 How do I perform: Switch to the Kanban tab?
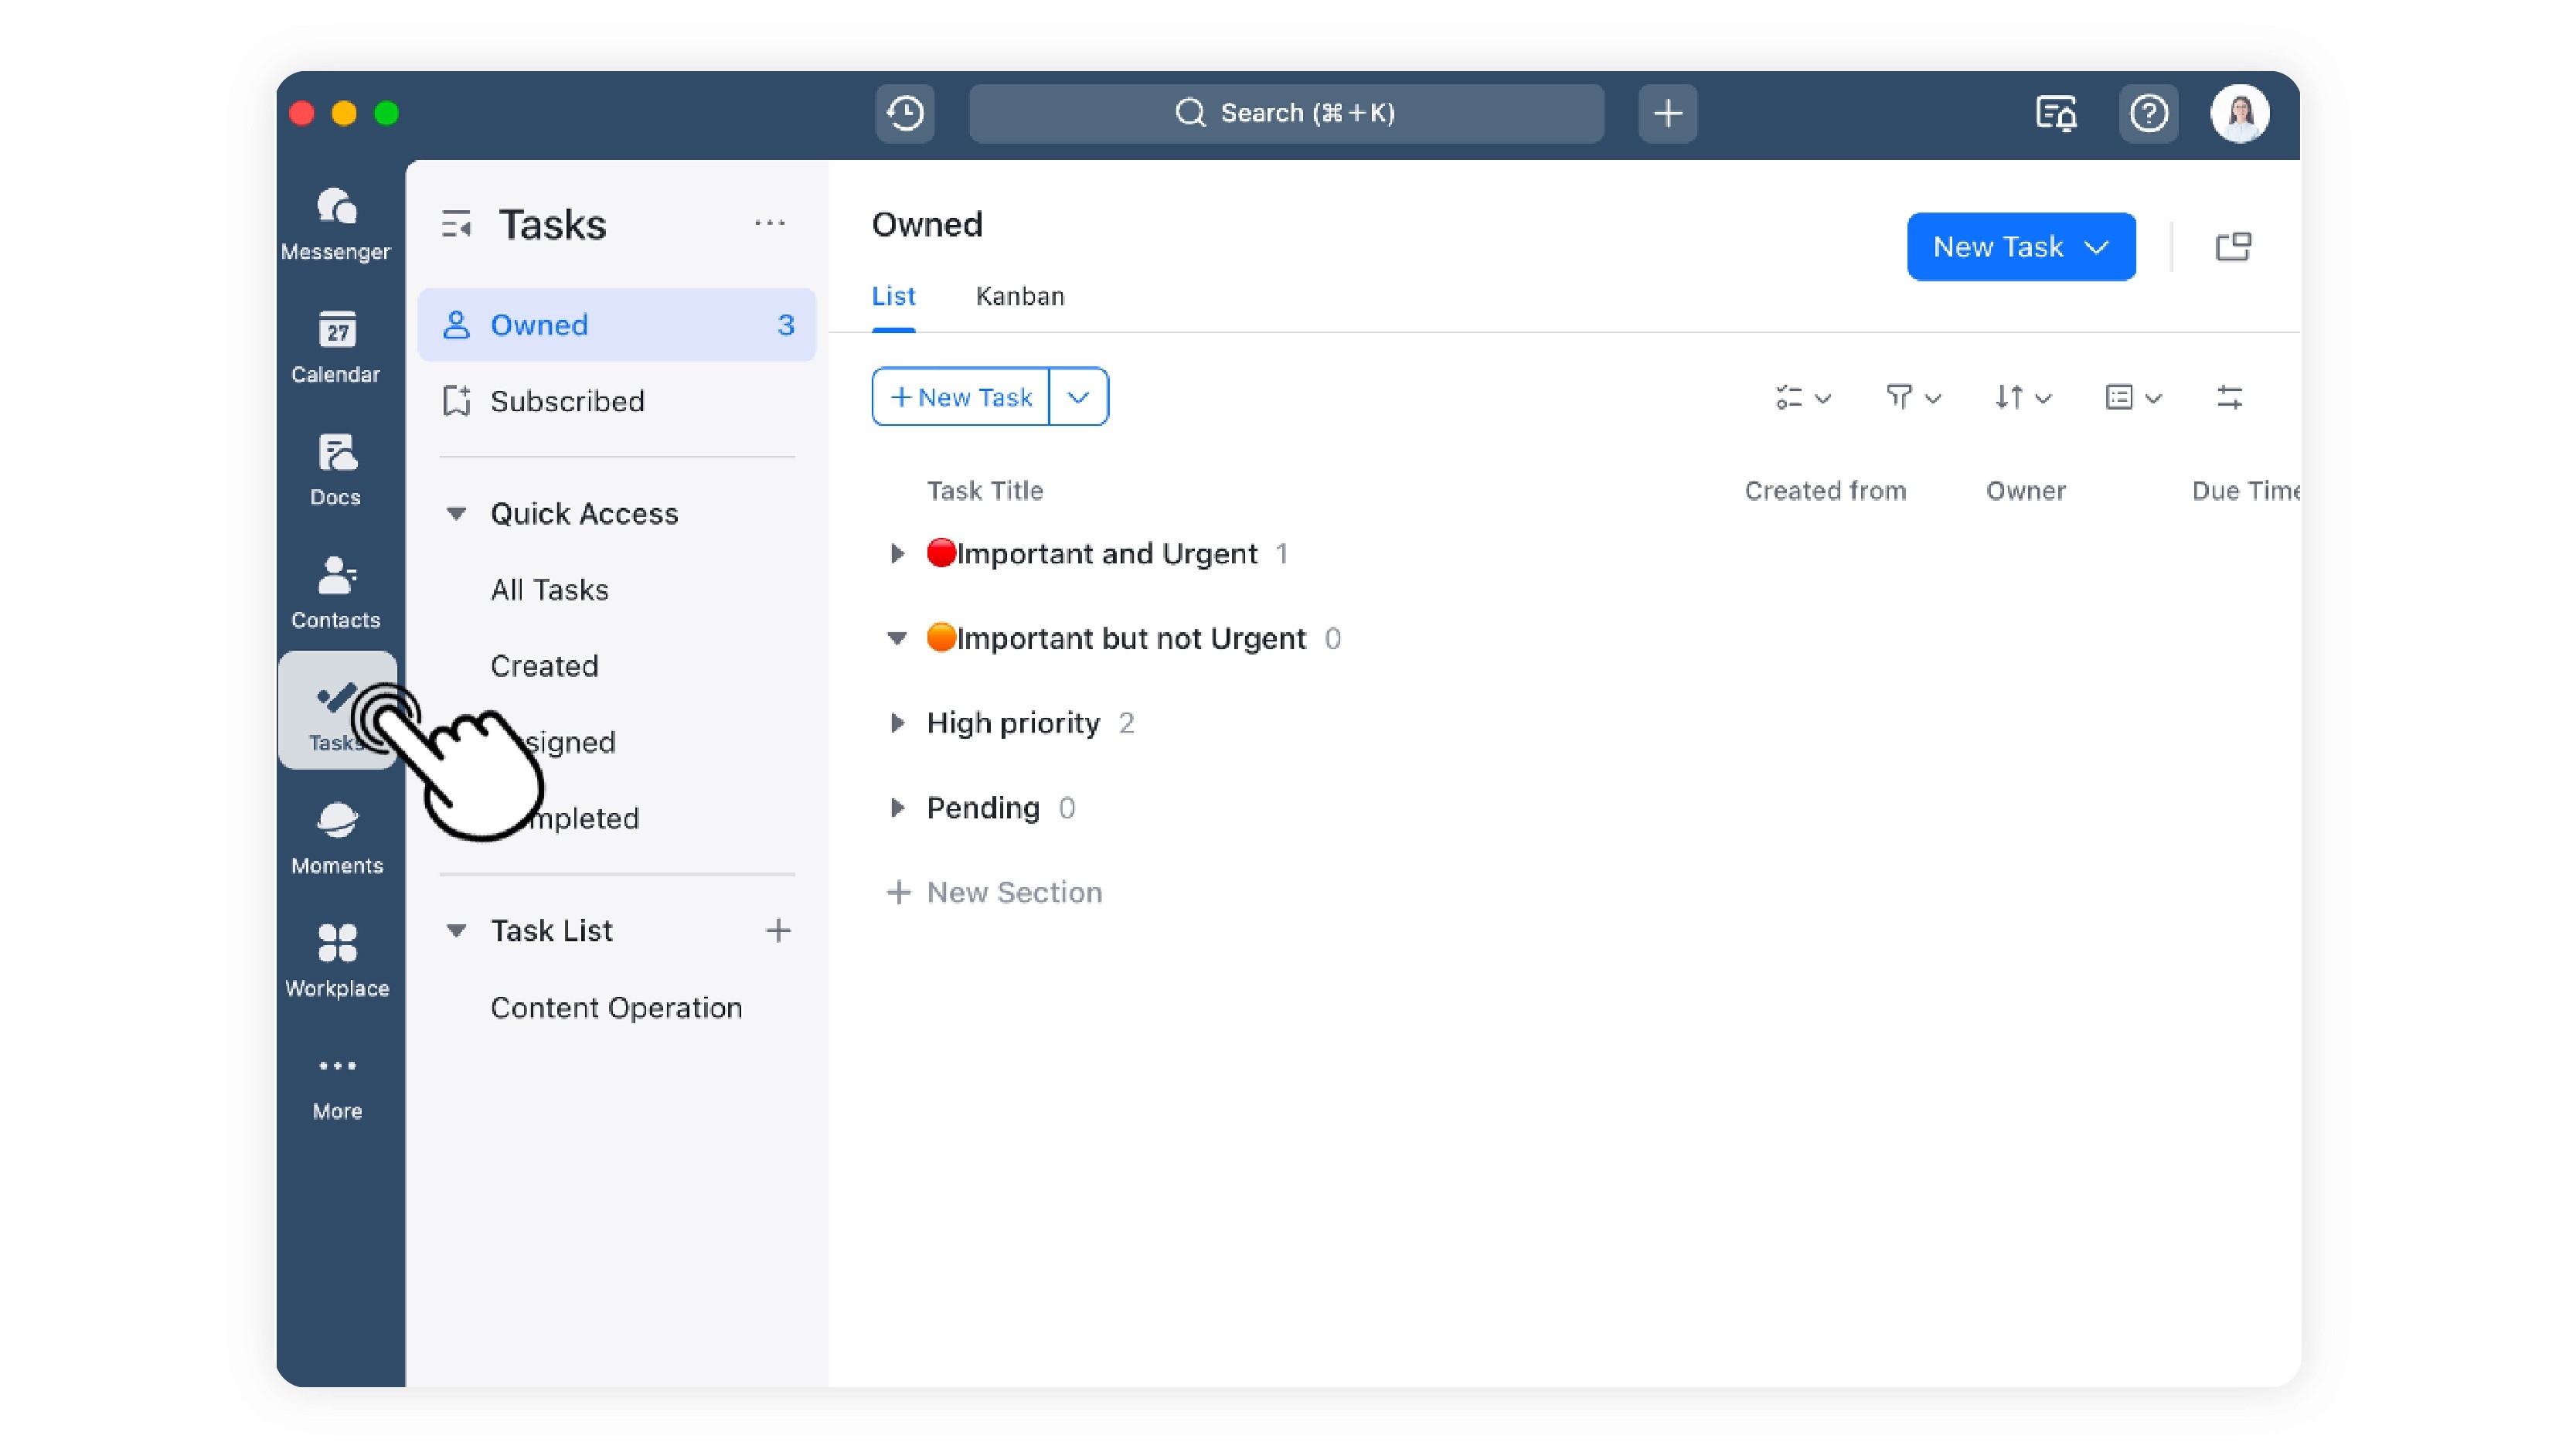(x=1019, y=296)
